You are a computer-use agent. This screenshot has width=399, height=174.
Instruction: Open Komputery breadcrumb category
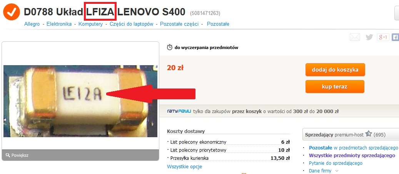point(90,24)
